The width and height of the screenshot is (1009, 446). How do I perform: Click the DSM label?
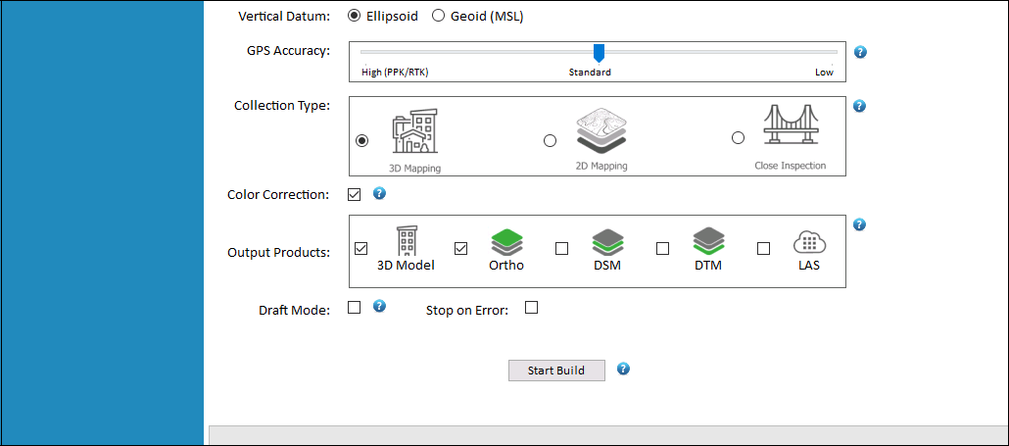[607, 265]
